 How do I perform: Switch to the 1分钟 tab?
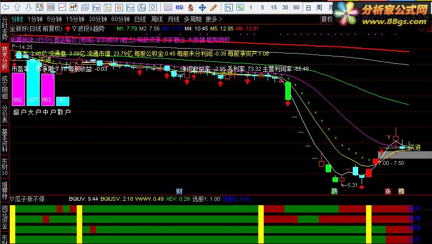35,19
